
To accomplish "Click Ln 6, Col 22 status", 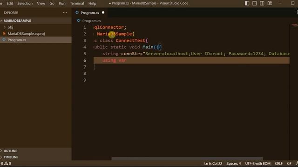I will click(213, 163).
